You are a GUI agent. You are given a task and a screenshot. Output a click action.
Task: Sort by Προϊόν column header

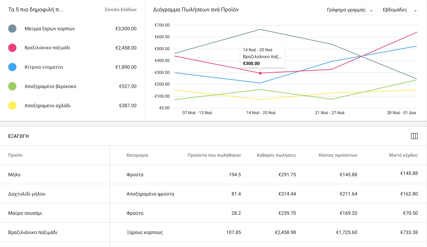[15, 155]
